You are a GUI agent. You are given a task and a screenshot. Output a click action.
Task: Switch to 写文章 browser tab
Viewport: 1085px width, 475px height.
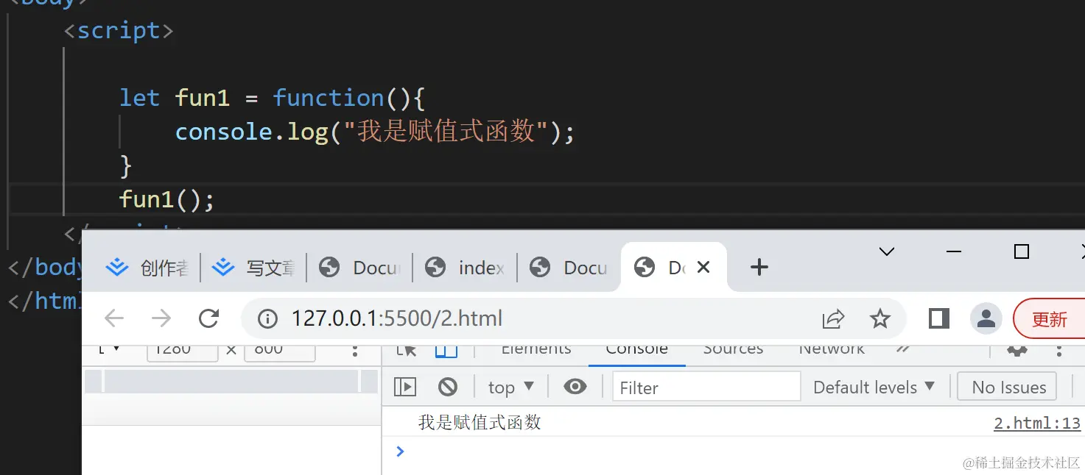pos(253,268)
